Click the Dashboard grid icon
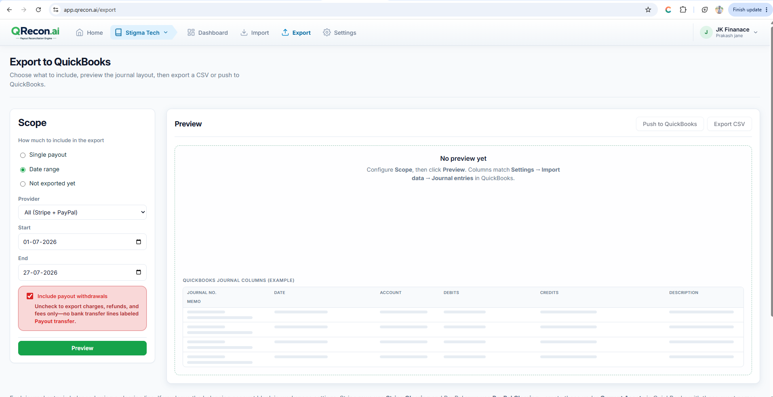Viewport: 773px width, 397px height. click(x=191, y=32)
